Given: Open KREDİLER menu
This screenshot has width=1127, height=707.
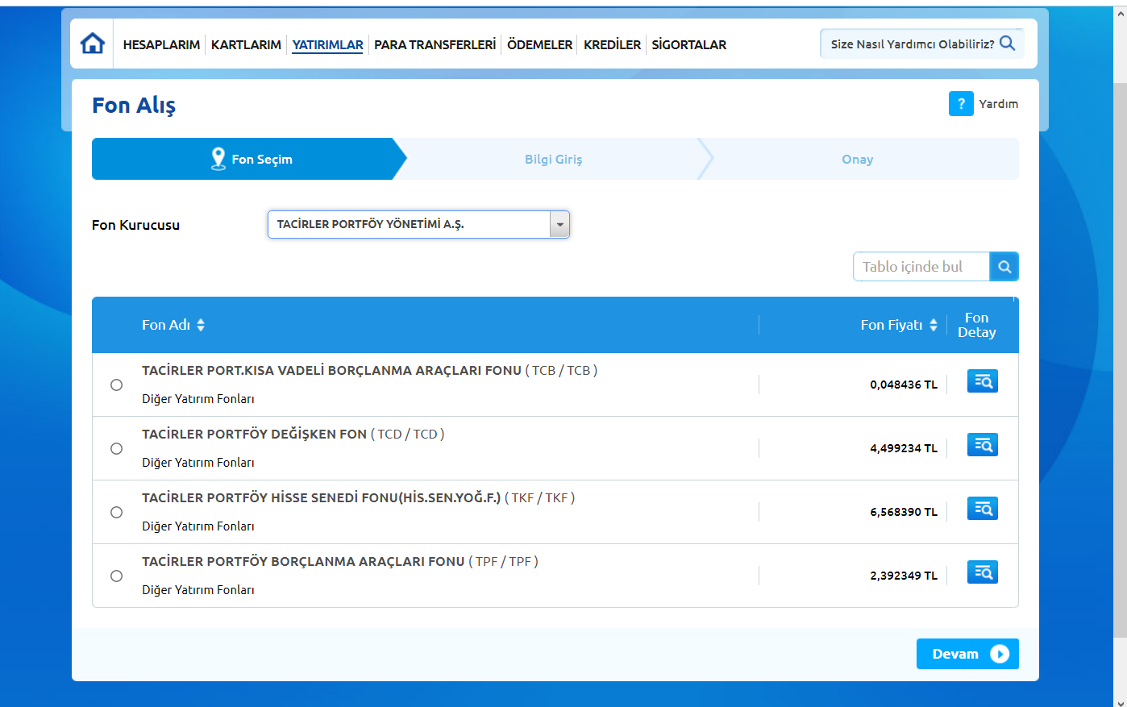Looking at the screenshot, I should point(613,45).
